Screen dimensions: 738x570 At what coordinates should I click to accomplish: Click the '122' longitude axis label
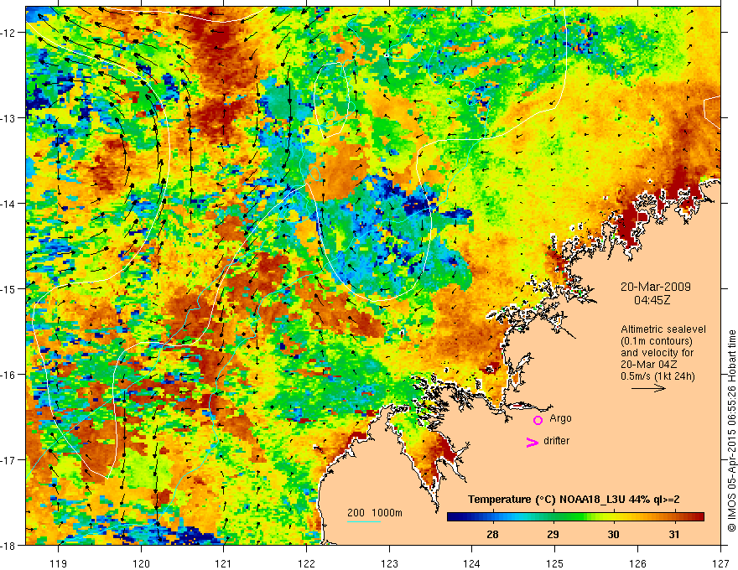pyautogui.click(x=306, y=563)
